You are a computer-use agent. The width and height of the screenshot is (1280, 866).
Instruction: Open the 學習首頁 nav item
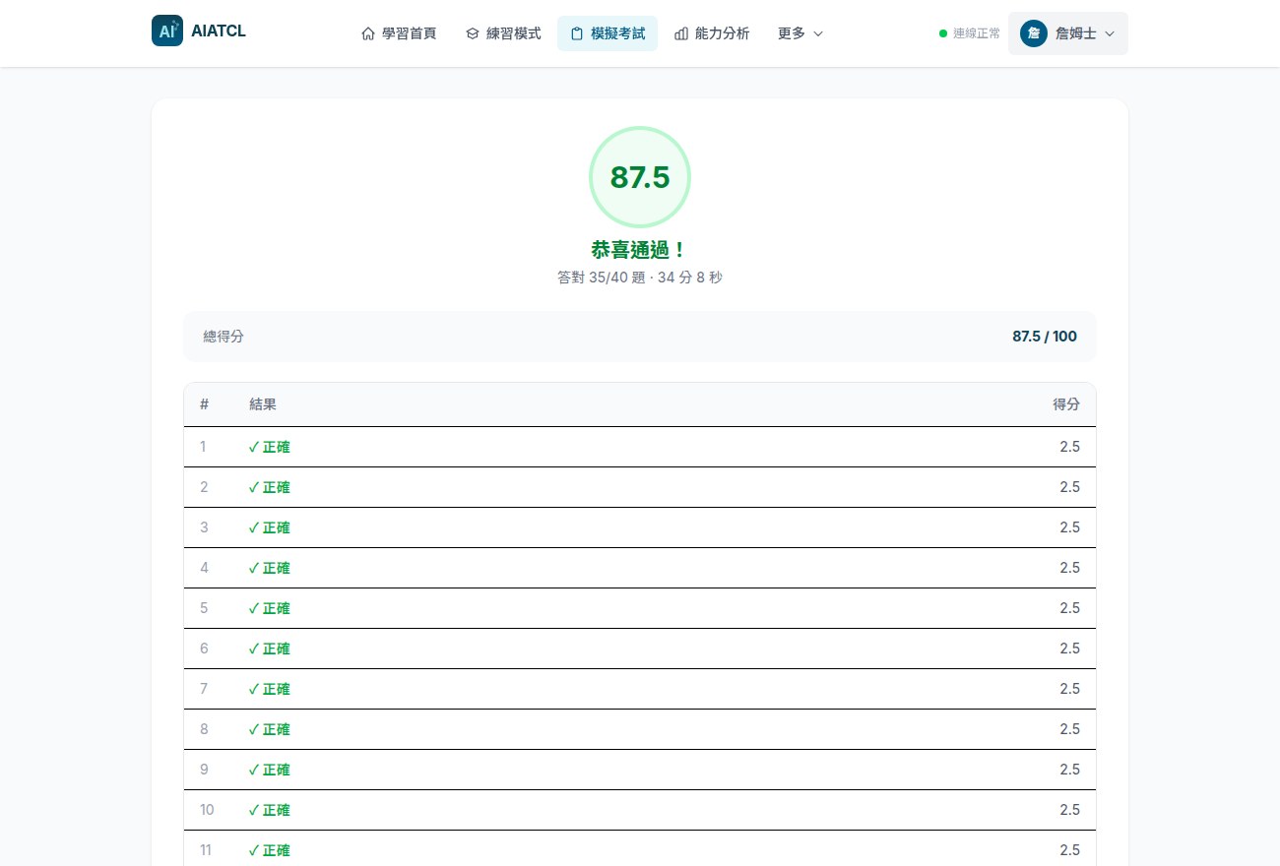pyautogui.click(x=399, y=33)
